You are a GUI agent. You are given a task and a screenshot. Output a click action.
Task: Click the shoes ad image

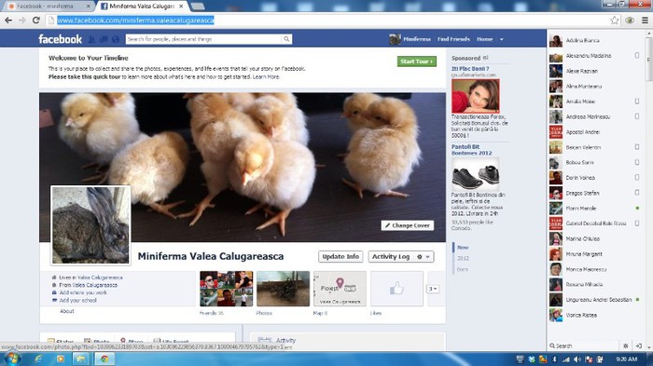click(476, 174)
